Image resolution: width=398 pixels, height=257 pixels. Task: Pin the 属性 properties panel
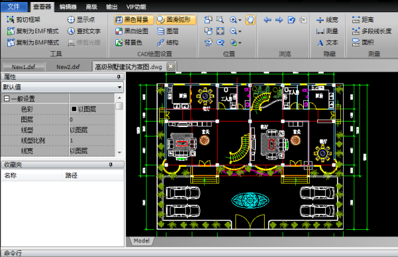119,77
